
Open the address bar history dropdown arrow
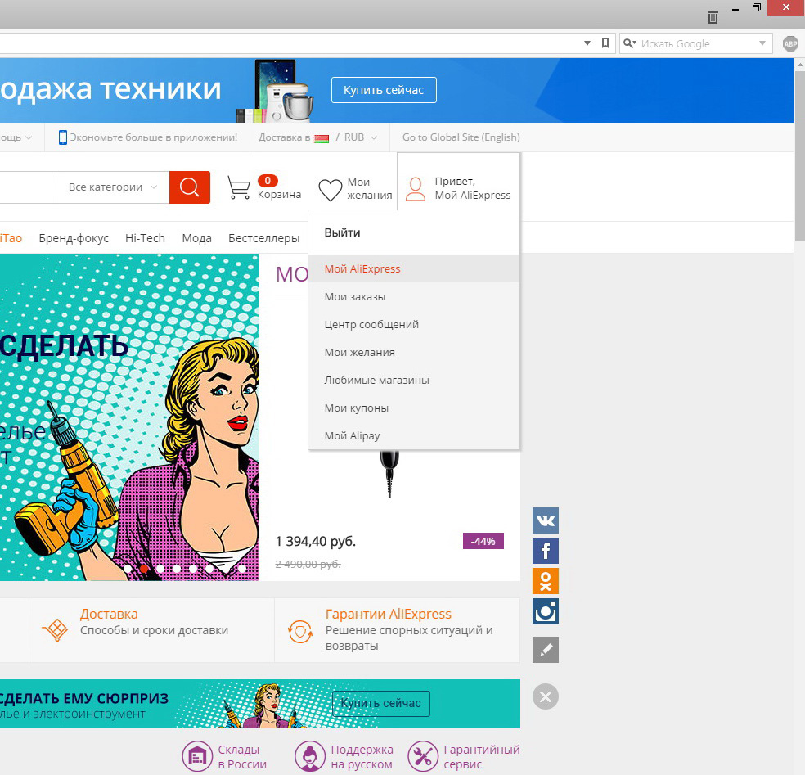pyautogui.click(x=587, y=43)
